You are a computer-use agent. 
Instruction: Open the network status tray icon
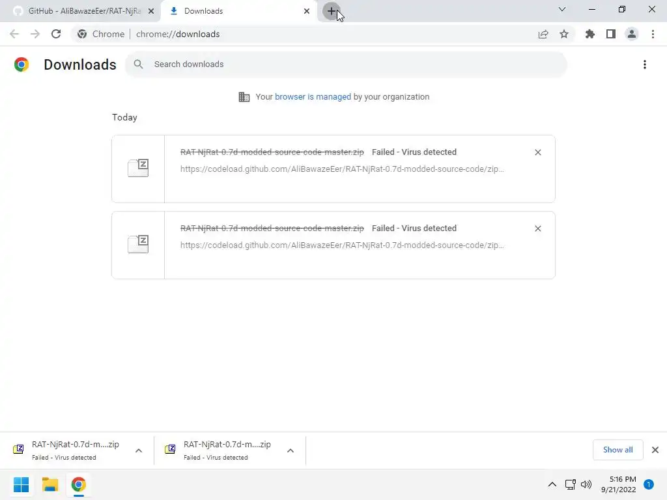(x=571, y=484)
